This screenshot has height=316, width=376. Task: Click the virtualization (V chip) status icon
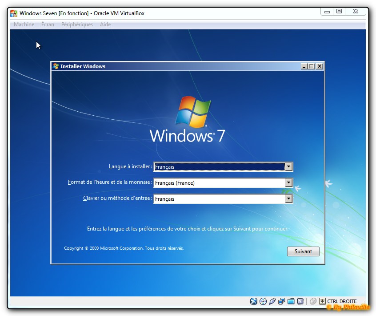[x=300, y=301]
